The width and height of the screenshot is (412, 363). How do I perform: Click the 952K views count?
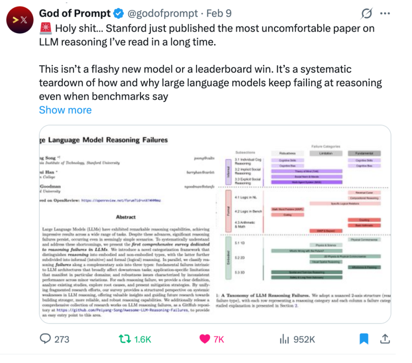(304, 339)
